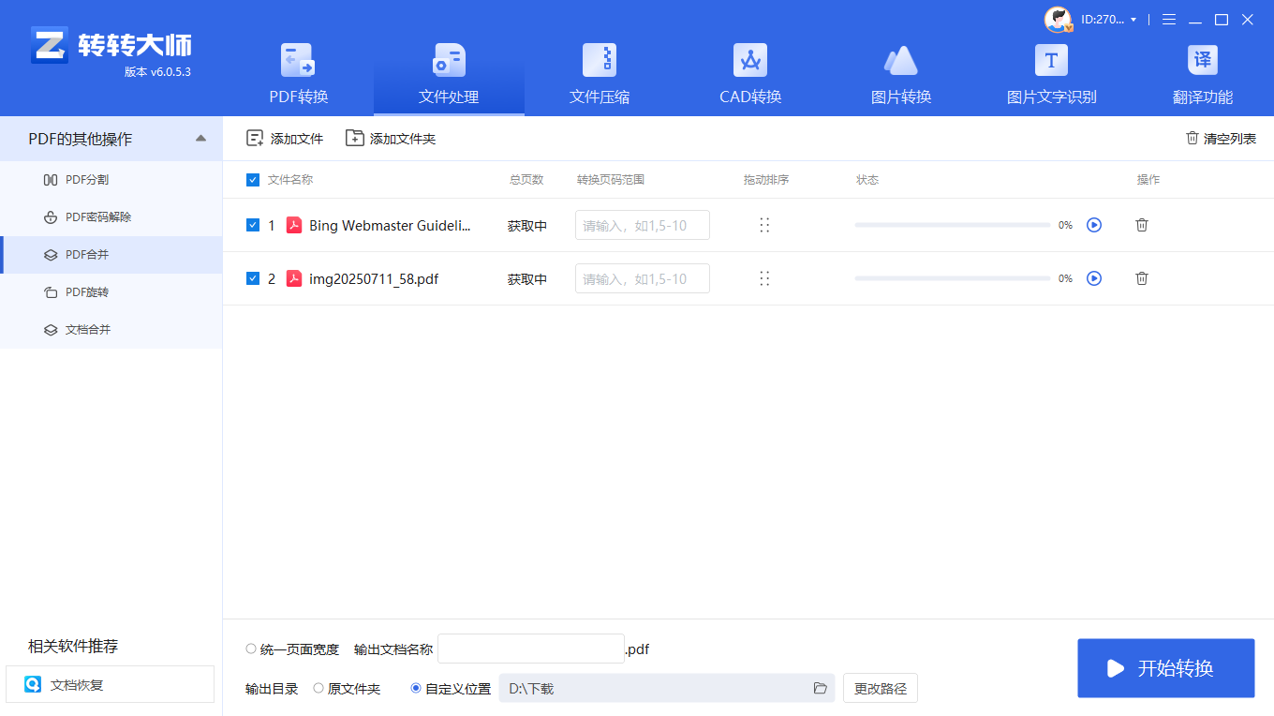Switch to the 图片文字识别 tab
This screenshot has height=716, width=1274.
(1050, 75)
